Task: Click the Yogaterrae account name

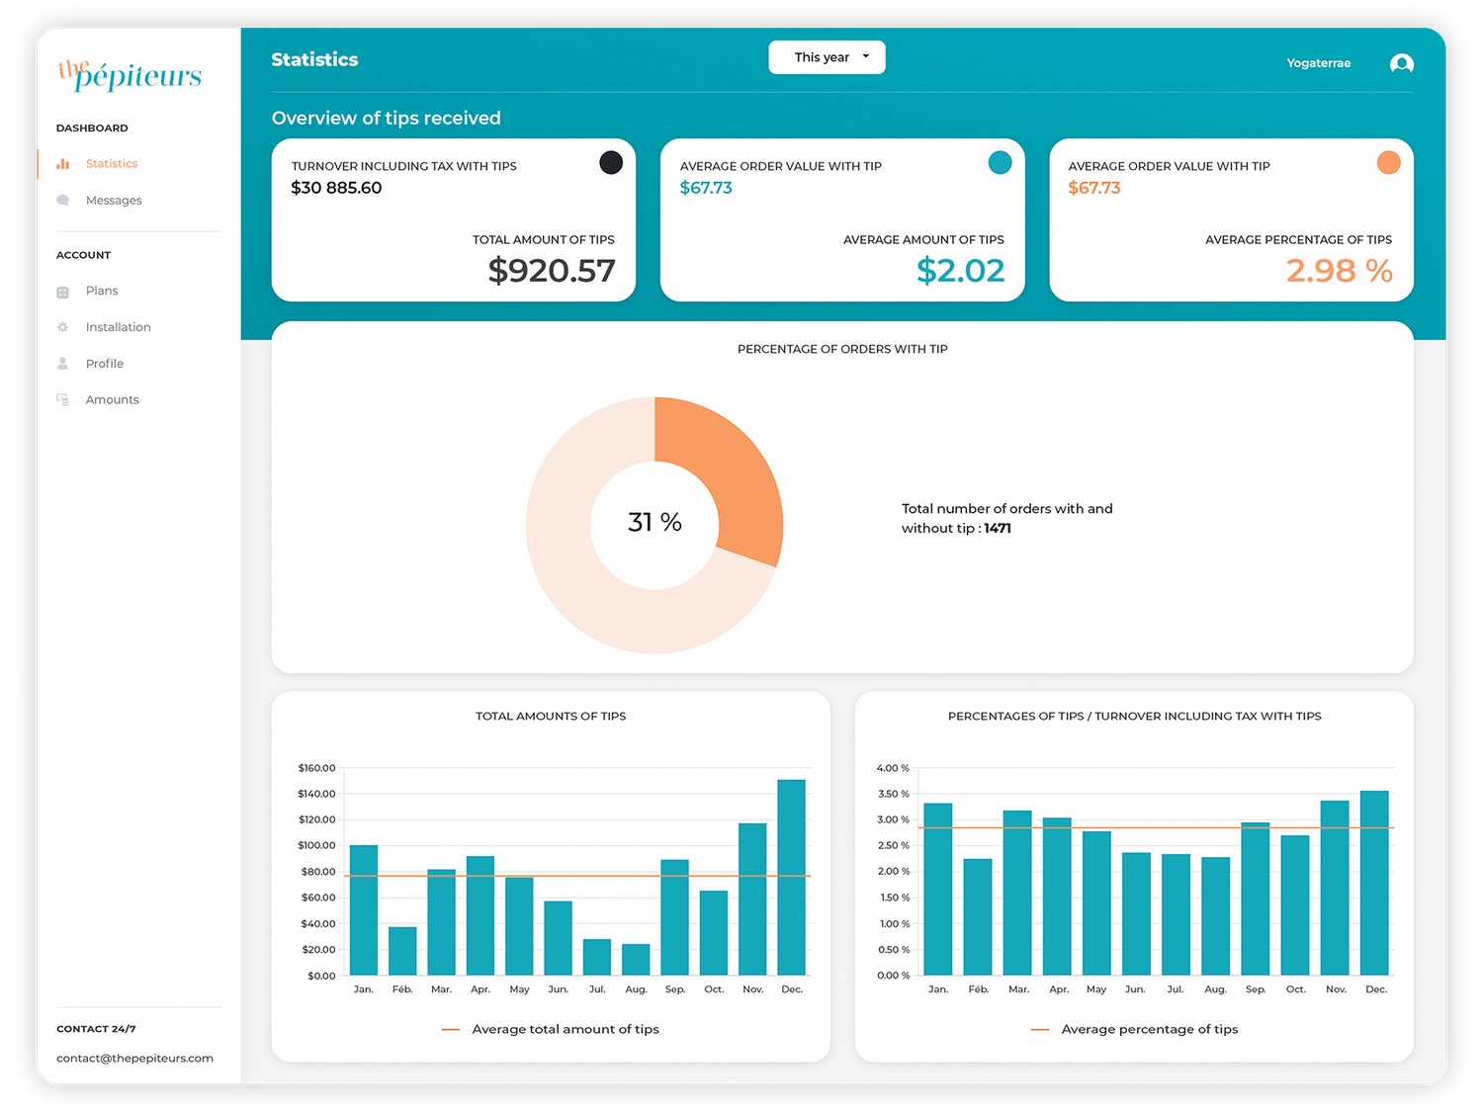Action: coord(1318,63)
